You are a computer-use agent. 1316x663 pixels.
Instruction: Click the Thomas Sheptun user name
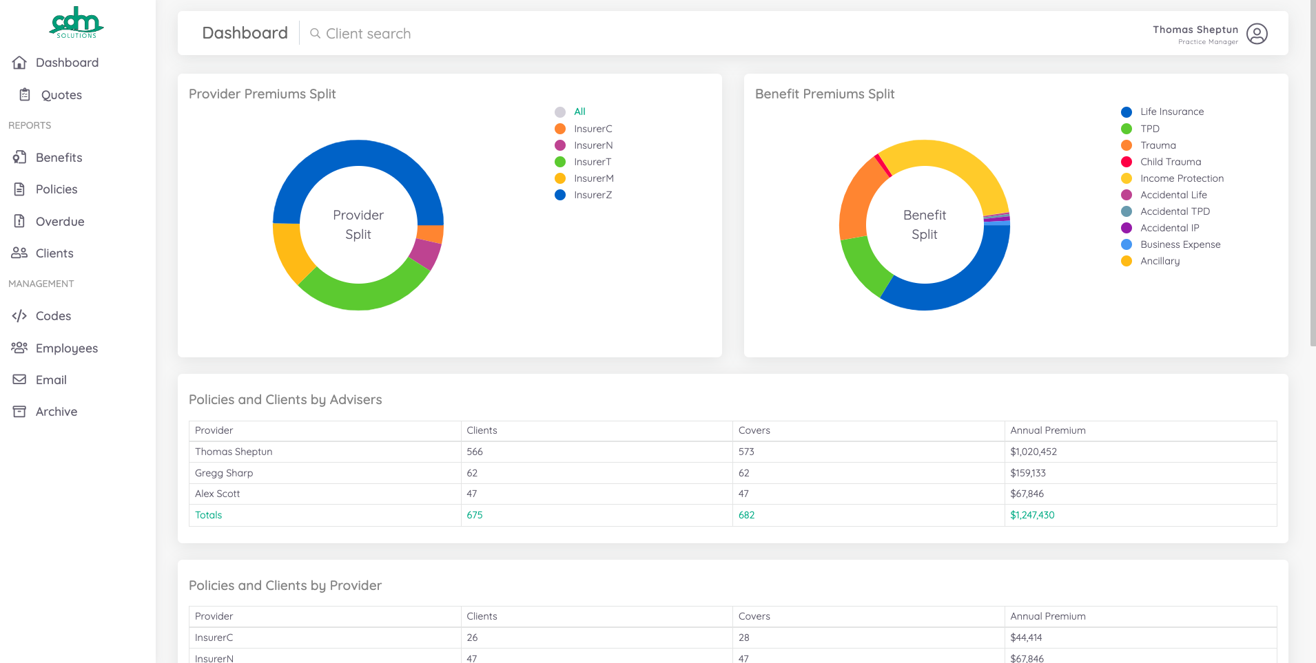(x=1195, y=30)
